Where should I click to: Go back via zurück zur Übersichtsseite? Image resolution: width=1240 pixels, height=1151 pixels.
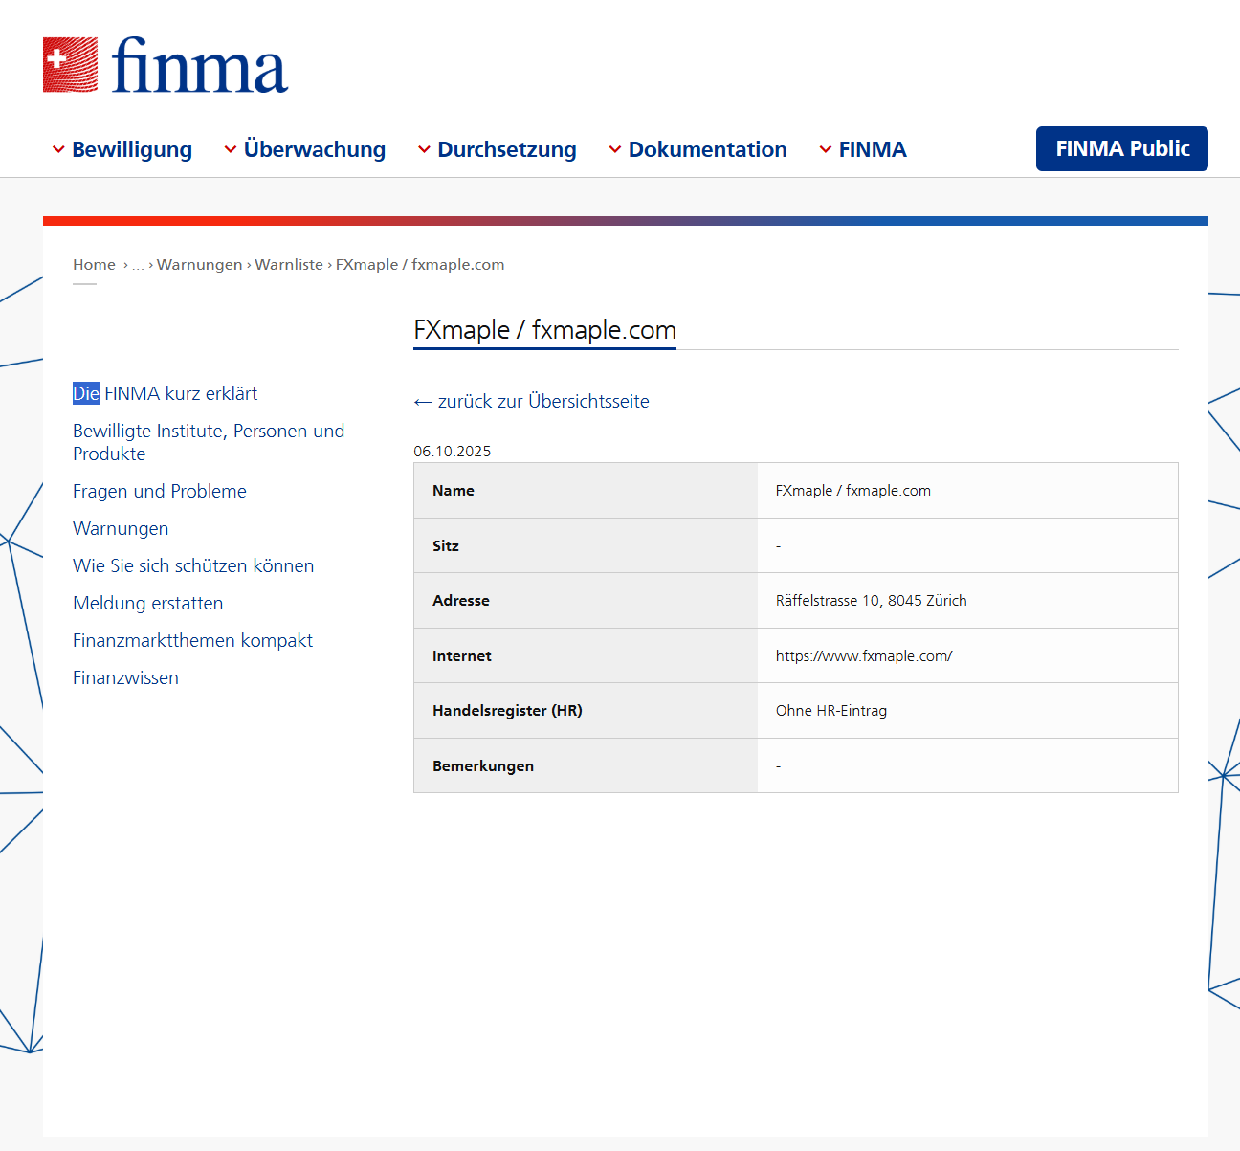[531, 401]
